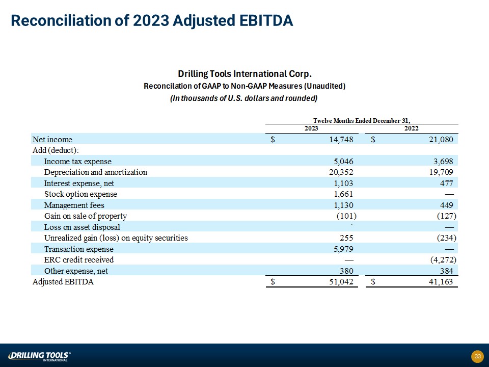This screenshot has height=367, width=489.
Task: Click "Unrealized gain (loss) on equity securities" label
Action: click(x=116, y=238)
